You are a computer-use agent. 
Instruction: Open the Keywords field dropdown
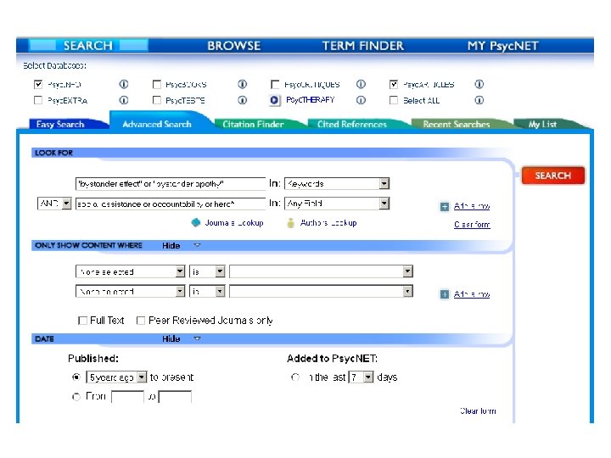pyautogui.click(x=337, y=183)
